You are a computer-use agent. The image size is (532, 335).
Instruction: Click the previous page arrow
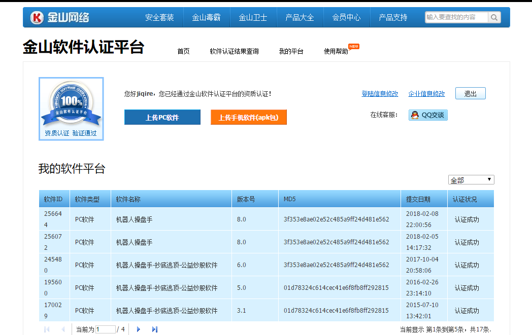[63, 329]
